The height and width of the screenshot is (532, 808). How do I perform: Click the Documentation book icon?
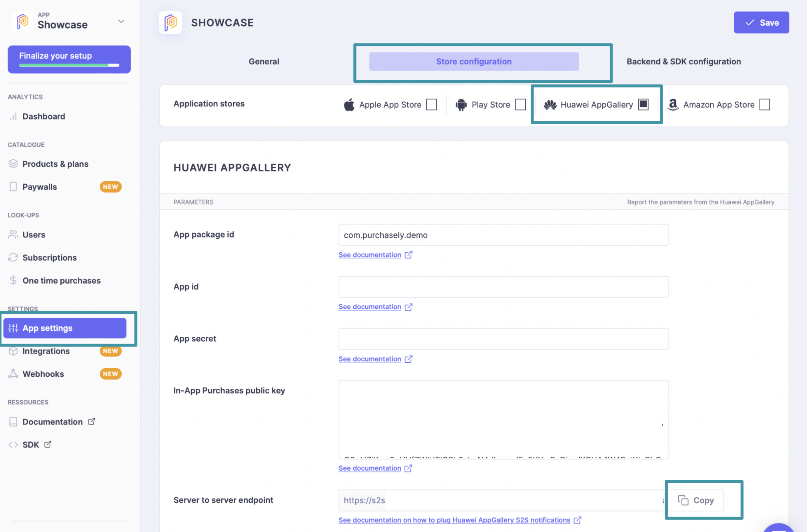[13, 422]
